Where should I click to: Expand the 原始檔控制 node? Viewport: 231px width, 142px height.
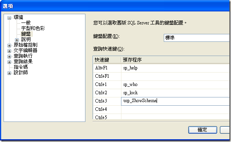click(x=9, y=45)
